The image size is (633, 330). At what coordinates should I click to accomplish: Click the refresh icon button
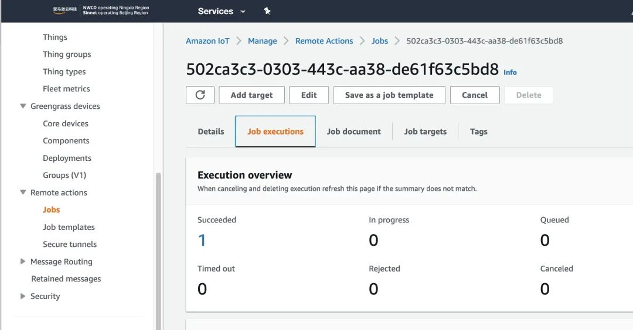coord(200,95)
